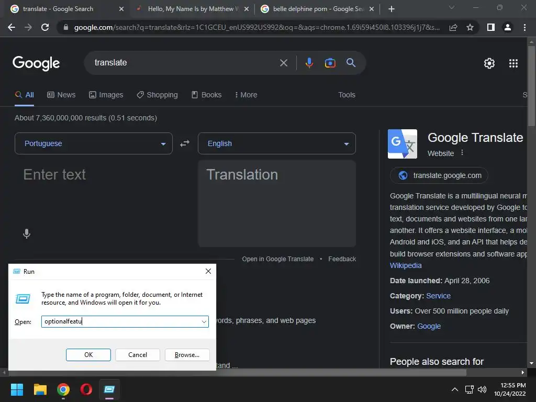This screenshot has height=402, width=536.
Task: Switch to Chrome on taskbar
Action: (x=63, y=389)
